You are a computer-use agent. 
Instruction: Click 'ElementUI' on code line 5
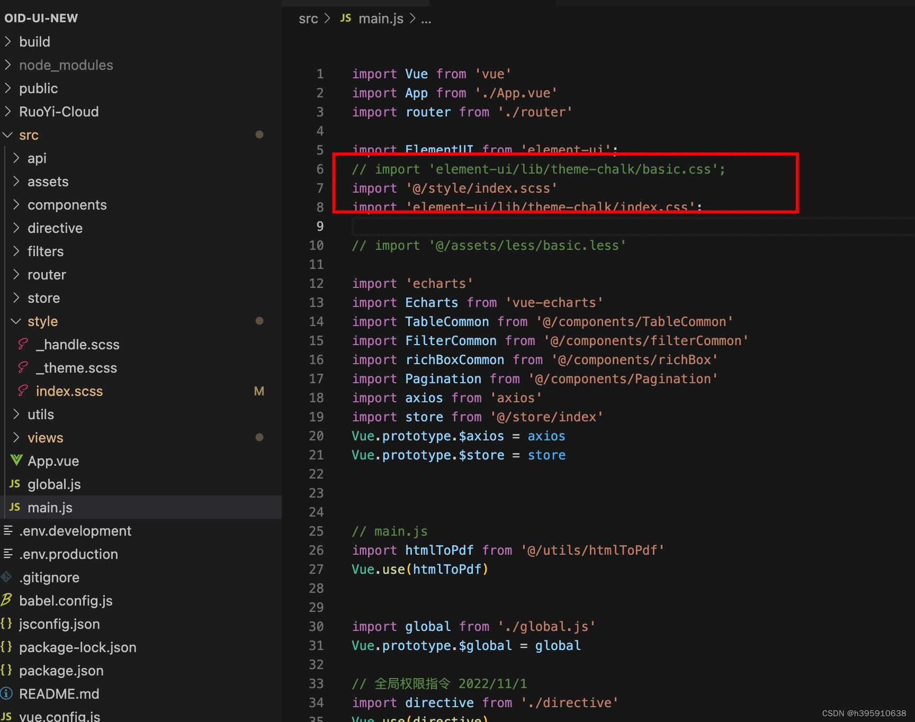click(x=439, y=150)
